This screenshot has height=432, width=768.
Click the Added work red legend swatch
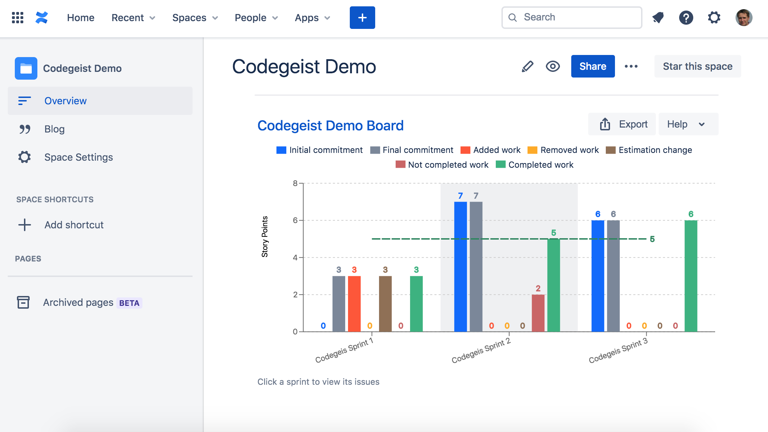tap(465, 150)
